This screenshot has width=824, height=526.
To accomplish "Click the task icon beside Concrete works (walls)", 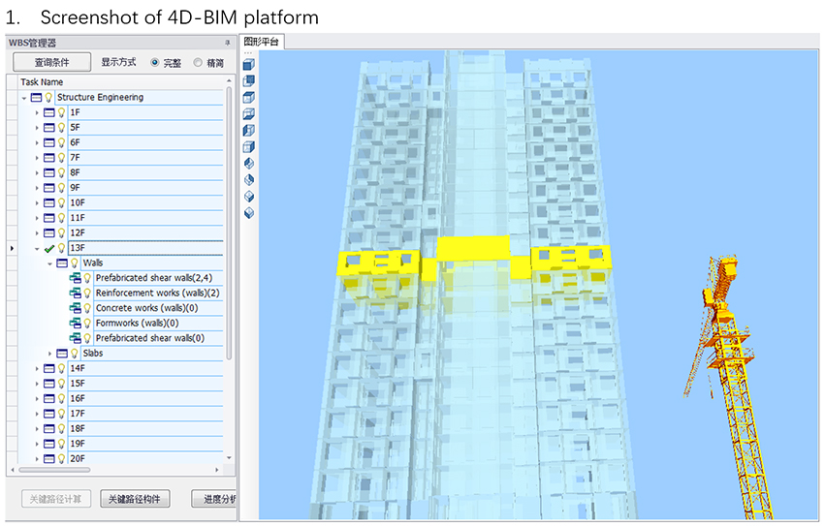I will (75, 308).
